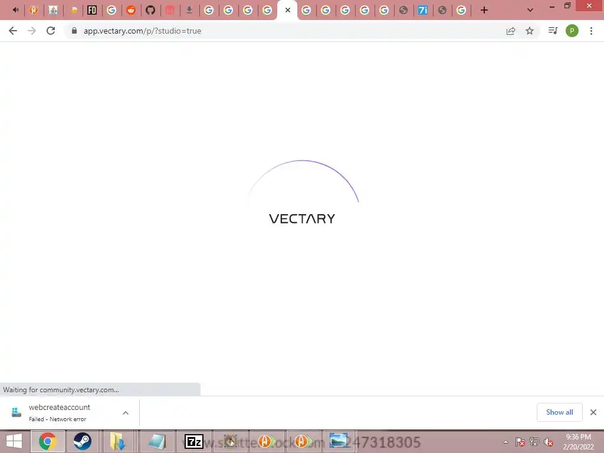Show hidden system tray icons

tap(505, 442)
